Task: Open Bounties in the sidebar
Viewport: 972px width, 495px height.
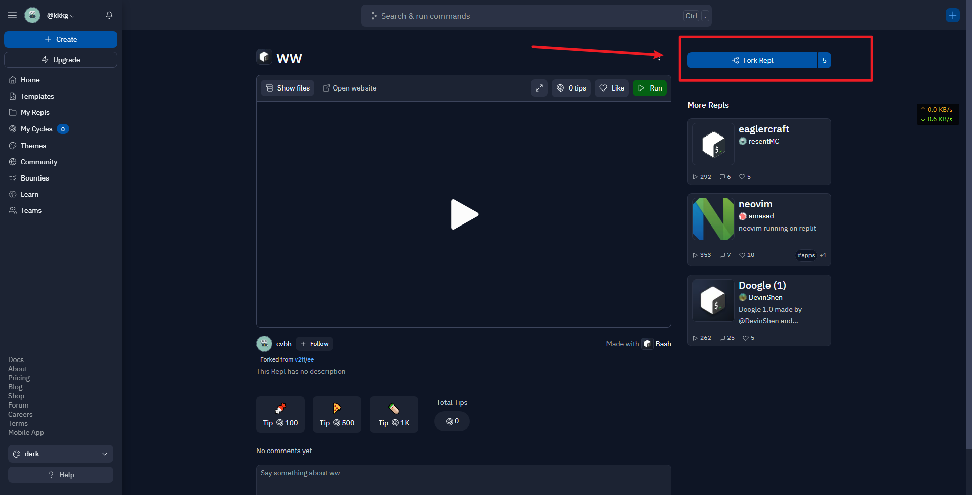Action: coord(34,178)
